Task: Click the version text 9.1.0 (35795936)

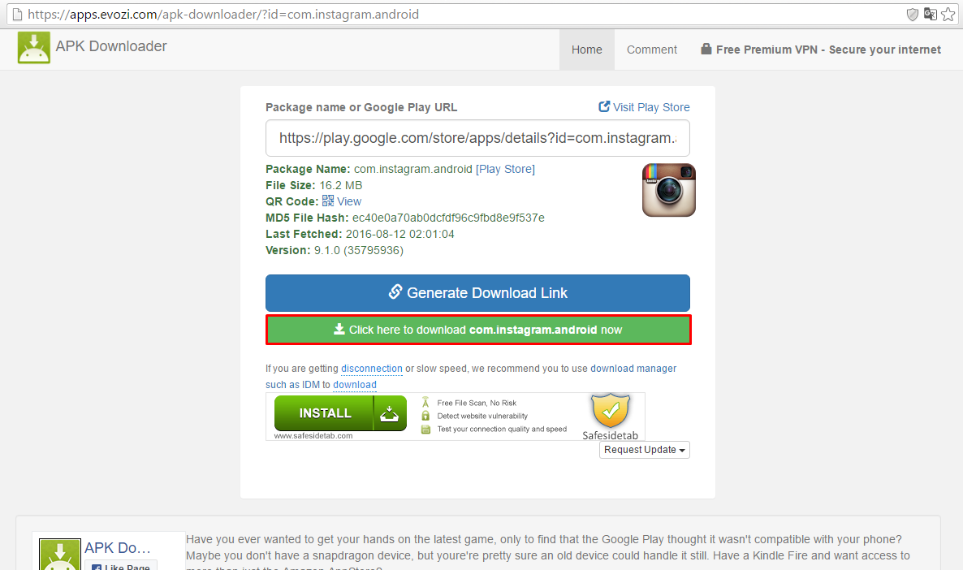Action: click(359, 251)
